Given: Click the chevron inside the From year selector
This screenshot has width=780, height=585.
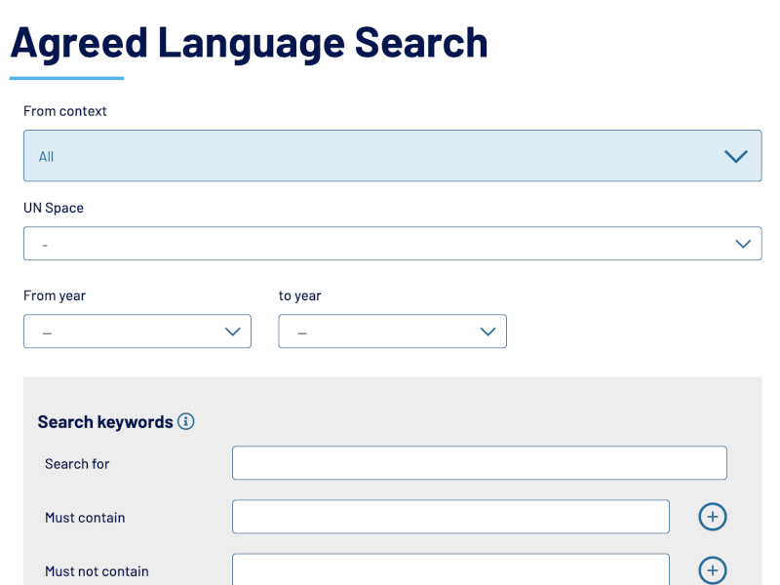Looking at the screenshot, I should click(233, 331).
